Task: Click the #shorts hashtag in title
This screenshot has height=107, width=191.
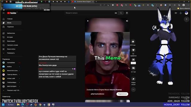Action: (x=112, y=90)
